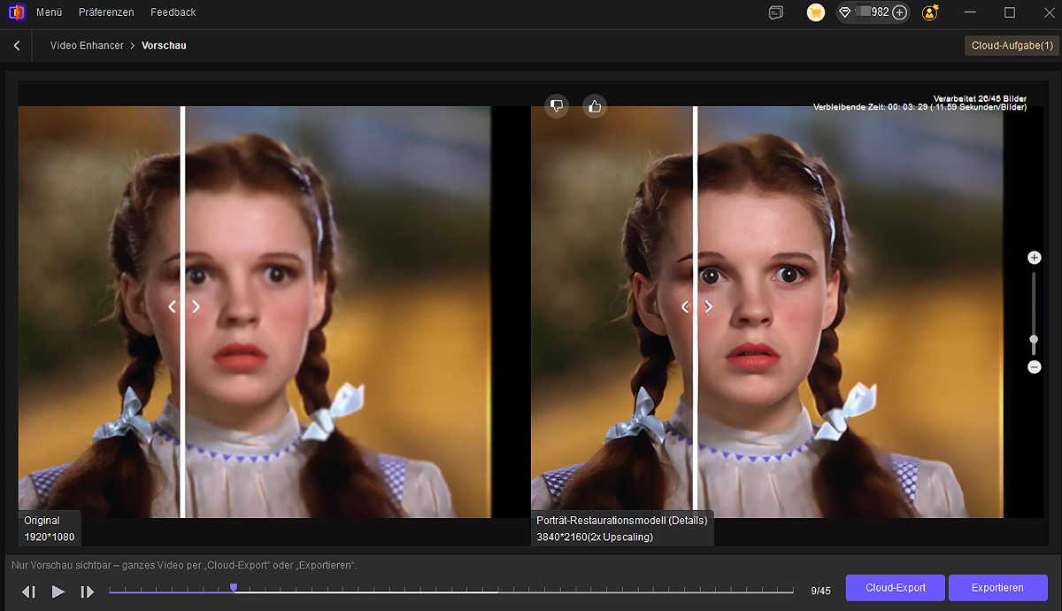Image resolution: width=1062 pixels, height=611 pixels.
Task: Click the Vorschau breadcrumb
Action: 164,45
